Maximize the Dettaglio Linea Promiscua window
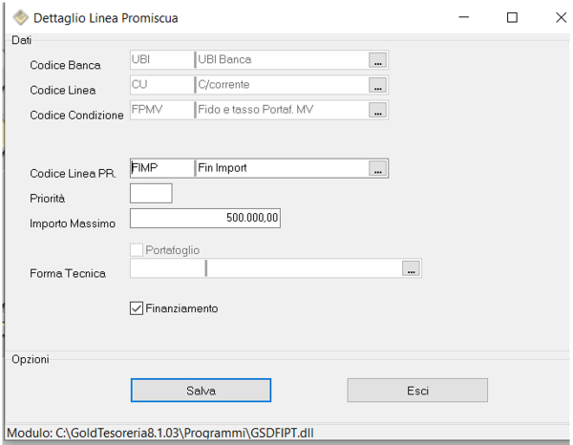Image resolution: width=573 pixels, height=445 pixels. tap(512, 18)
